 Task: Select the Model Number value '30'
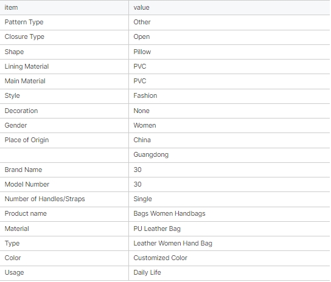138,184
